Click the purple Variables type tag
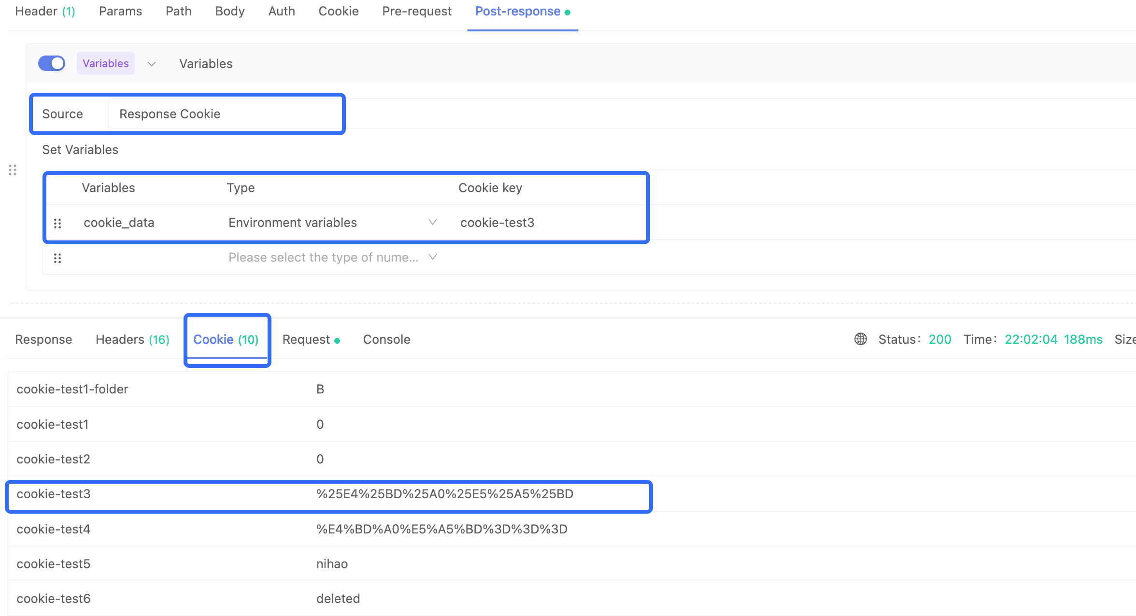Image resolution: width=1136 pixels, height=616 pixels. (106, 63)
